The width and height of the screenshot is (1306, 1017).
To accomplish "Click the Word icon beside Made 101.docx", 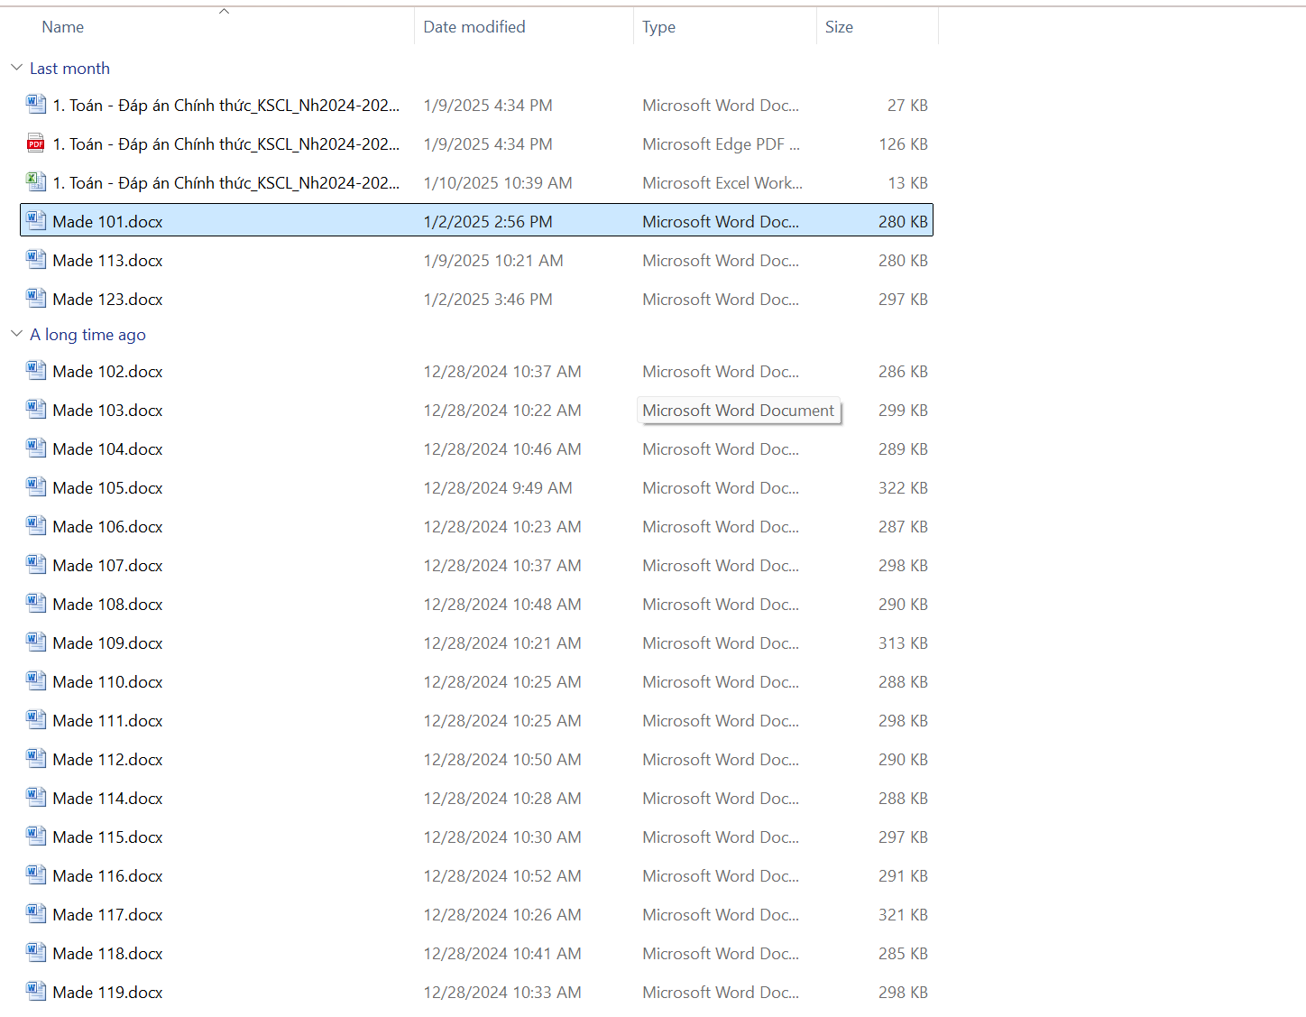I will (x=35, y=221).
